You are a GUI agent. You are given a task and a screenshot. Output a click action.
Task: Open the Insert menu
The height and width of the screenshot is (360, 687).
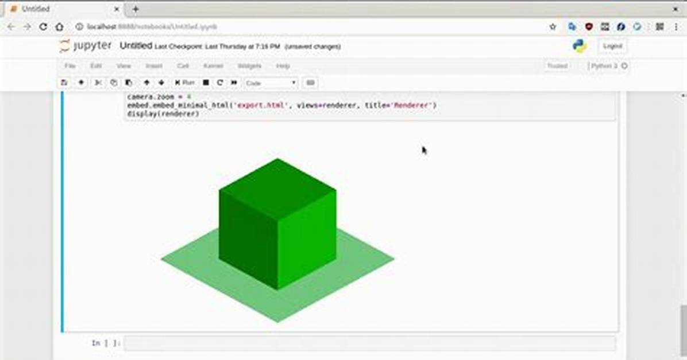154,66
